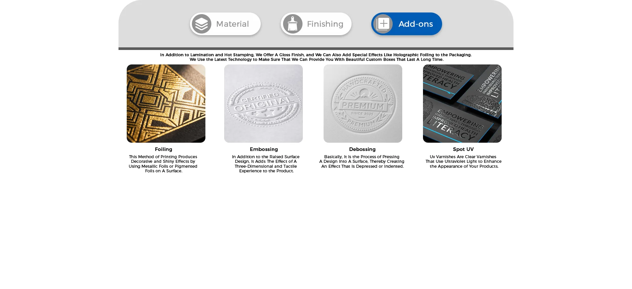Click the Embossing description paragraph
632x289 pixels.
pos(266,164)
